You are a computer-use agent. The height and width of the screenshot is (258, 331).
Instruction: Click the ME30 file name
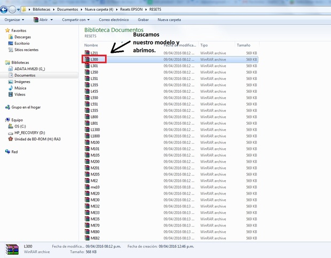point(95,200)
